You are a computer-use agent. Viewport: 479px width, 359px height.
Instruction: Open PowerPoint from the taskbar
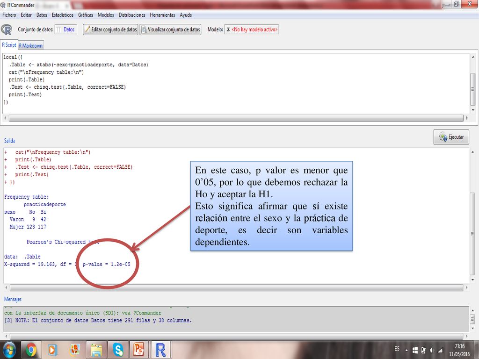(x=139, y=350)
